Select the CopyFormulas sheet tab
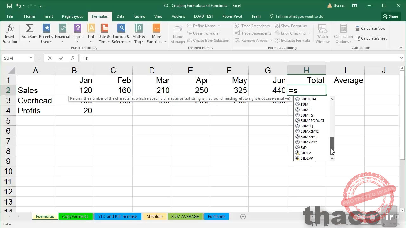The image size is (406, 228). click(75, 217)
